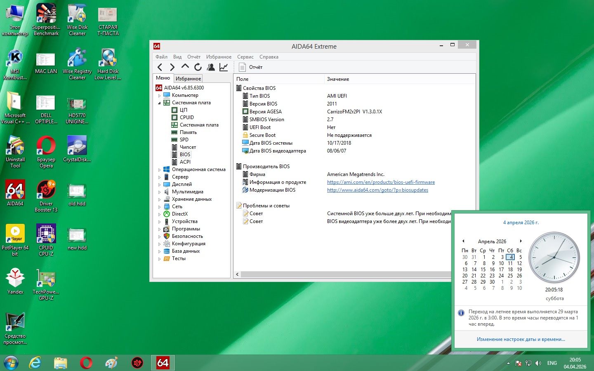Go up one level with up arrow

[185, 66]
